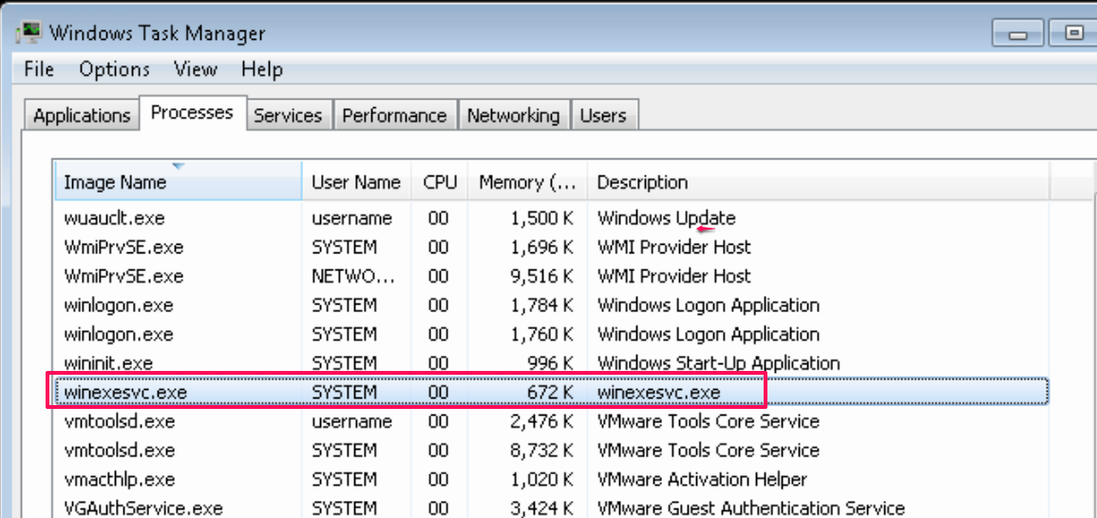Open the Options menu
This screenshot has width=1097, height=518.
114,69
